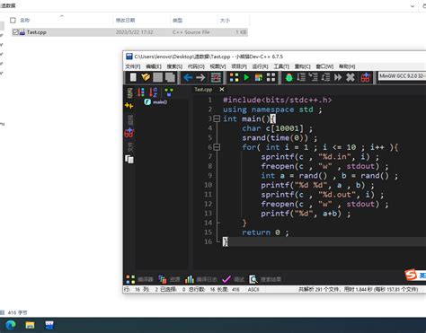Collapse the for loop fold marker on line 6
Image resolution: width=426 pixels, height=333 pixels.
(217, 147)
